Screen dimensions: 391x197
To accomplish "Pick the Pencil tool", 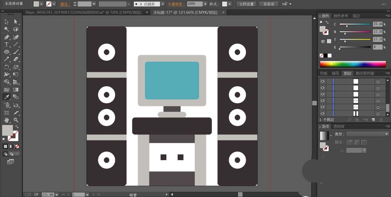I will pos(7,59).
